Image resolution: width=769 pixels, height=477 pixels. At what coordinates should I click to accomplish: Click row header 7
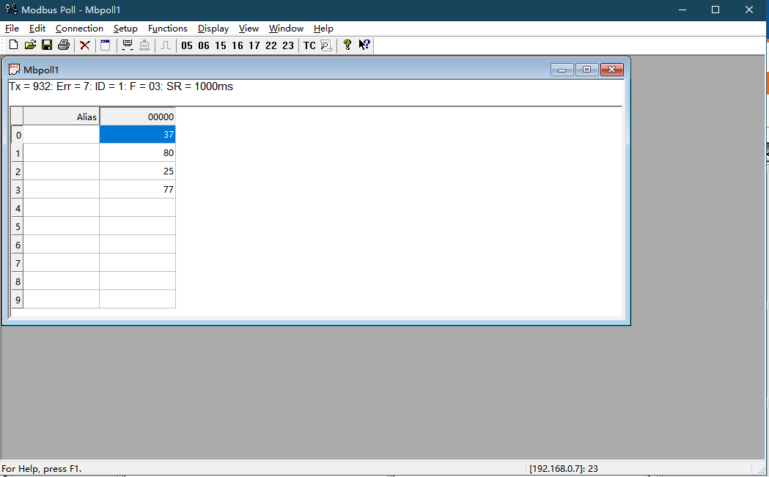pyautogui.click(x=17, y=263)
